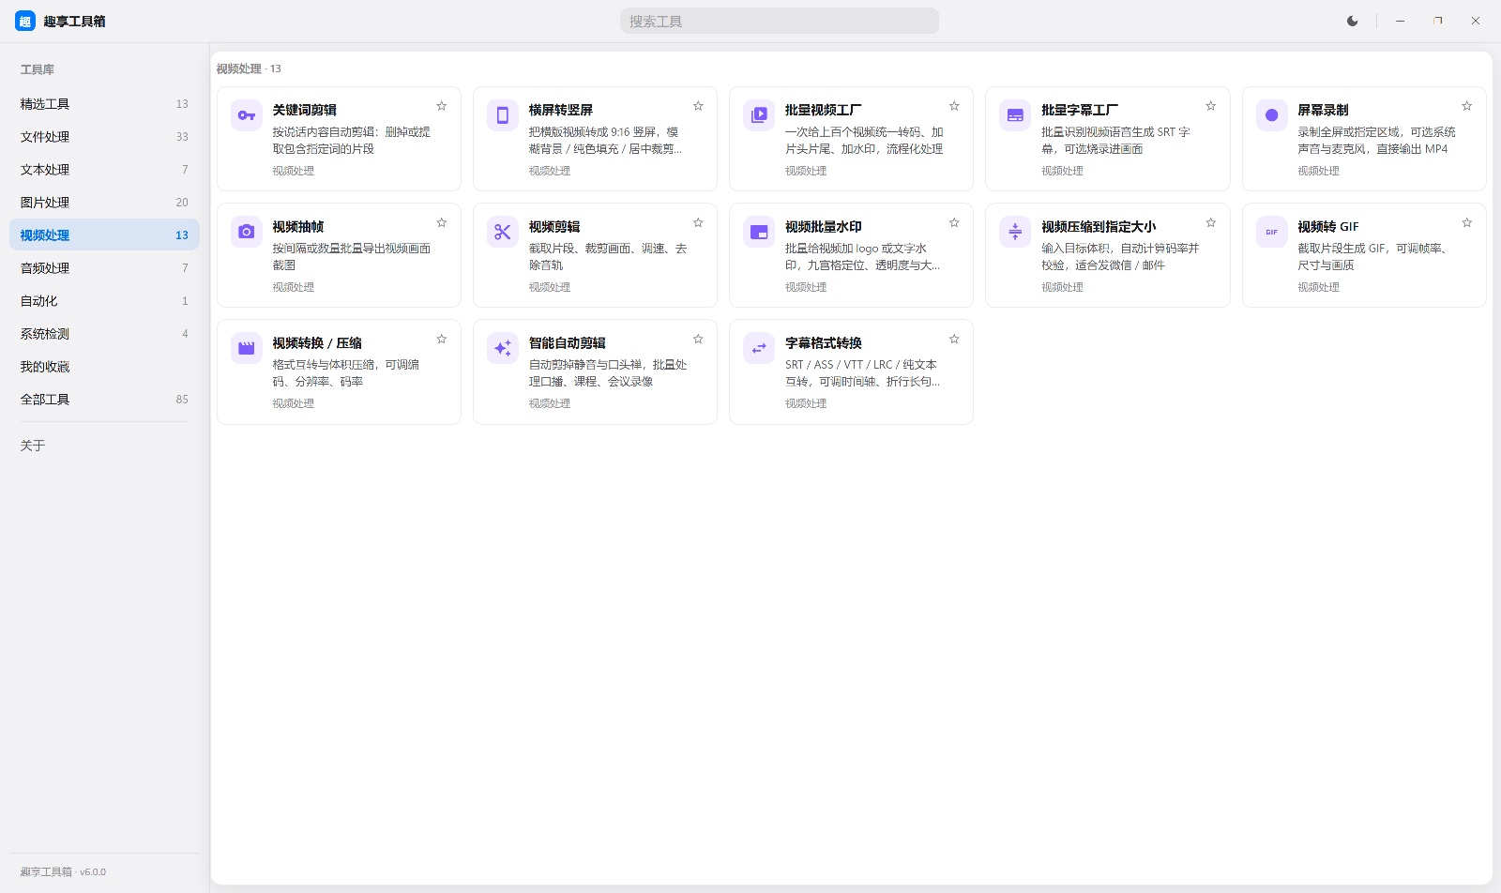Star the 视频剪辑 tool
This screenshot has height=893, width=1501.
click(698, 222)
